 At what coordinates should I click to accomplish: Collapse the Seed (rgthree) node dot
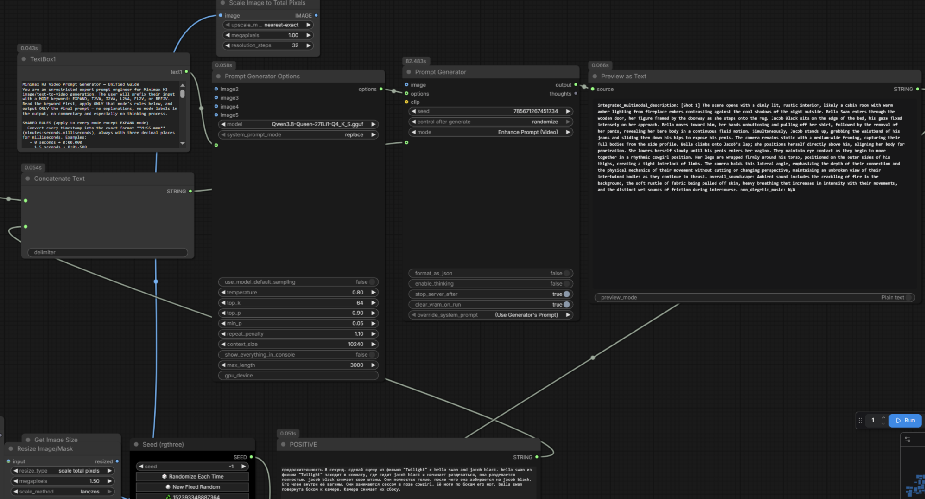tap(136, 444)
